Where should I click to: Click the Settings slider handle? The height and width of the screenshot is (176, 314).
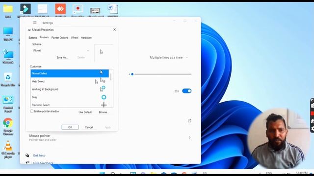tap(132, 74)
